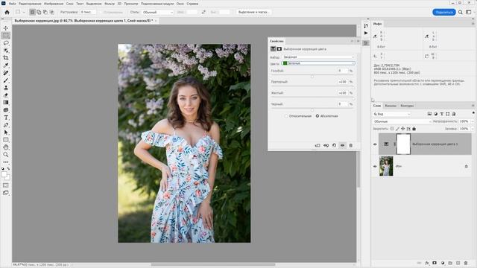The width and height of the screenshot is (477, 268).
Task: Select New selection mode button in options bar
Action: (32, 12)
